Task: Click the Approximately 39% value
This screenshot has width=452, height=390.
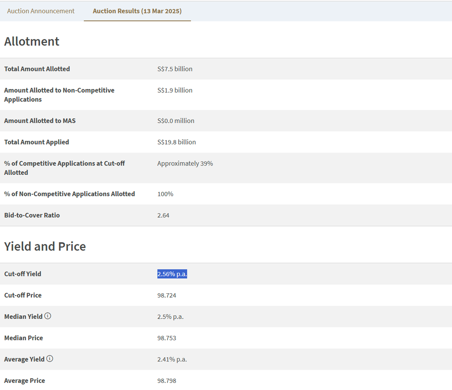Action: tap(185, 164)
